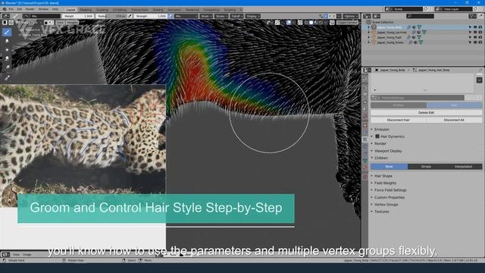The image size is (485, 273).
Task: Select the Smear brush tool
Action: coord(7,58)
